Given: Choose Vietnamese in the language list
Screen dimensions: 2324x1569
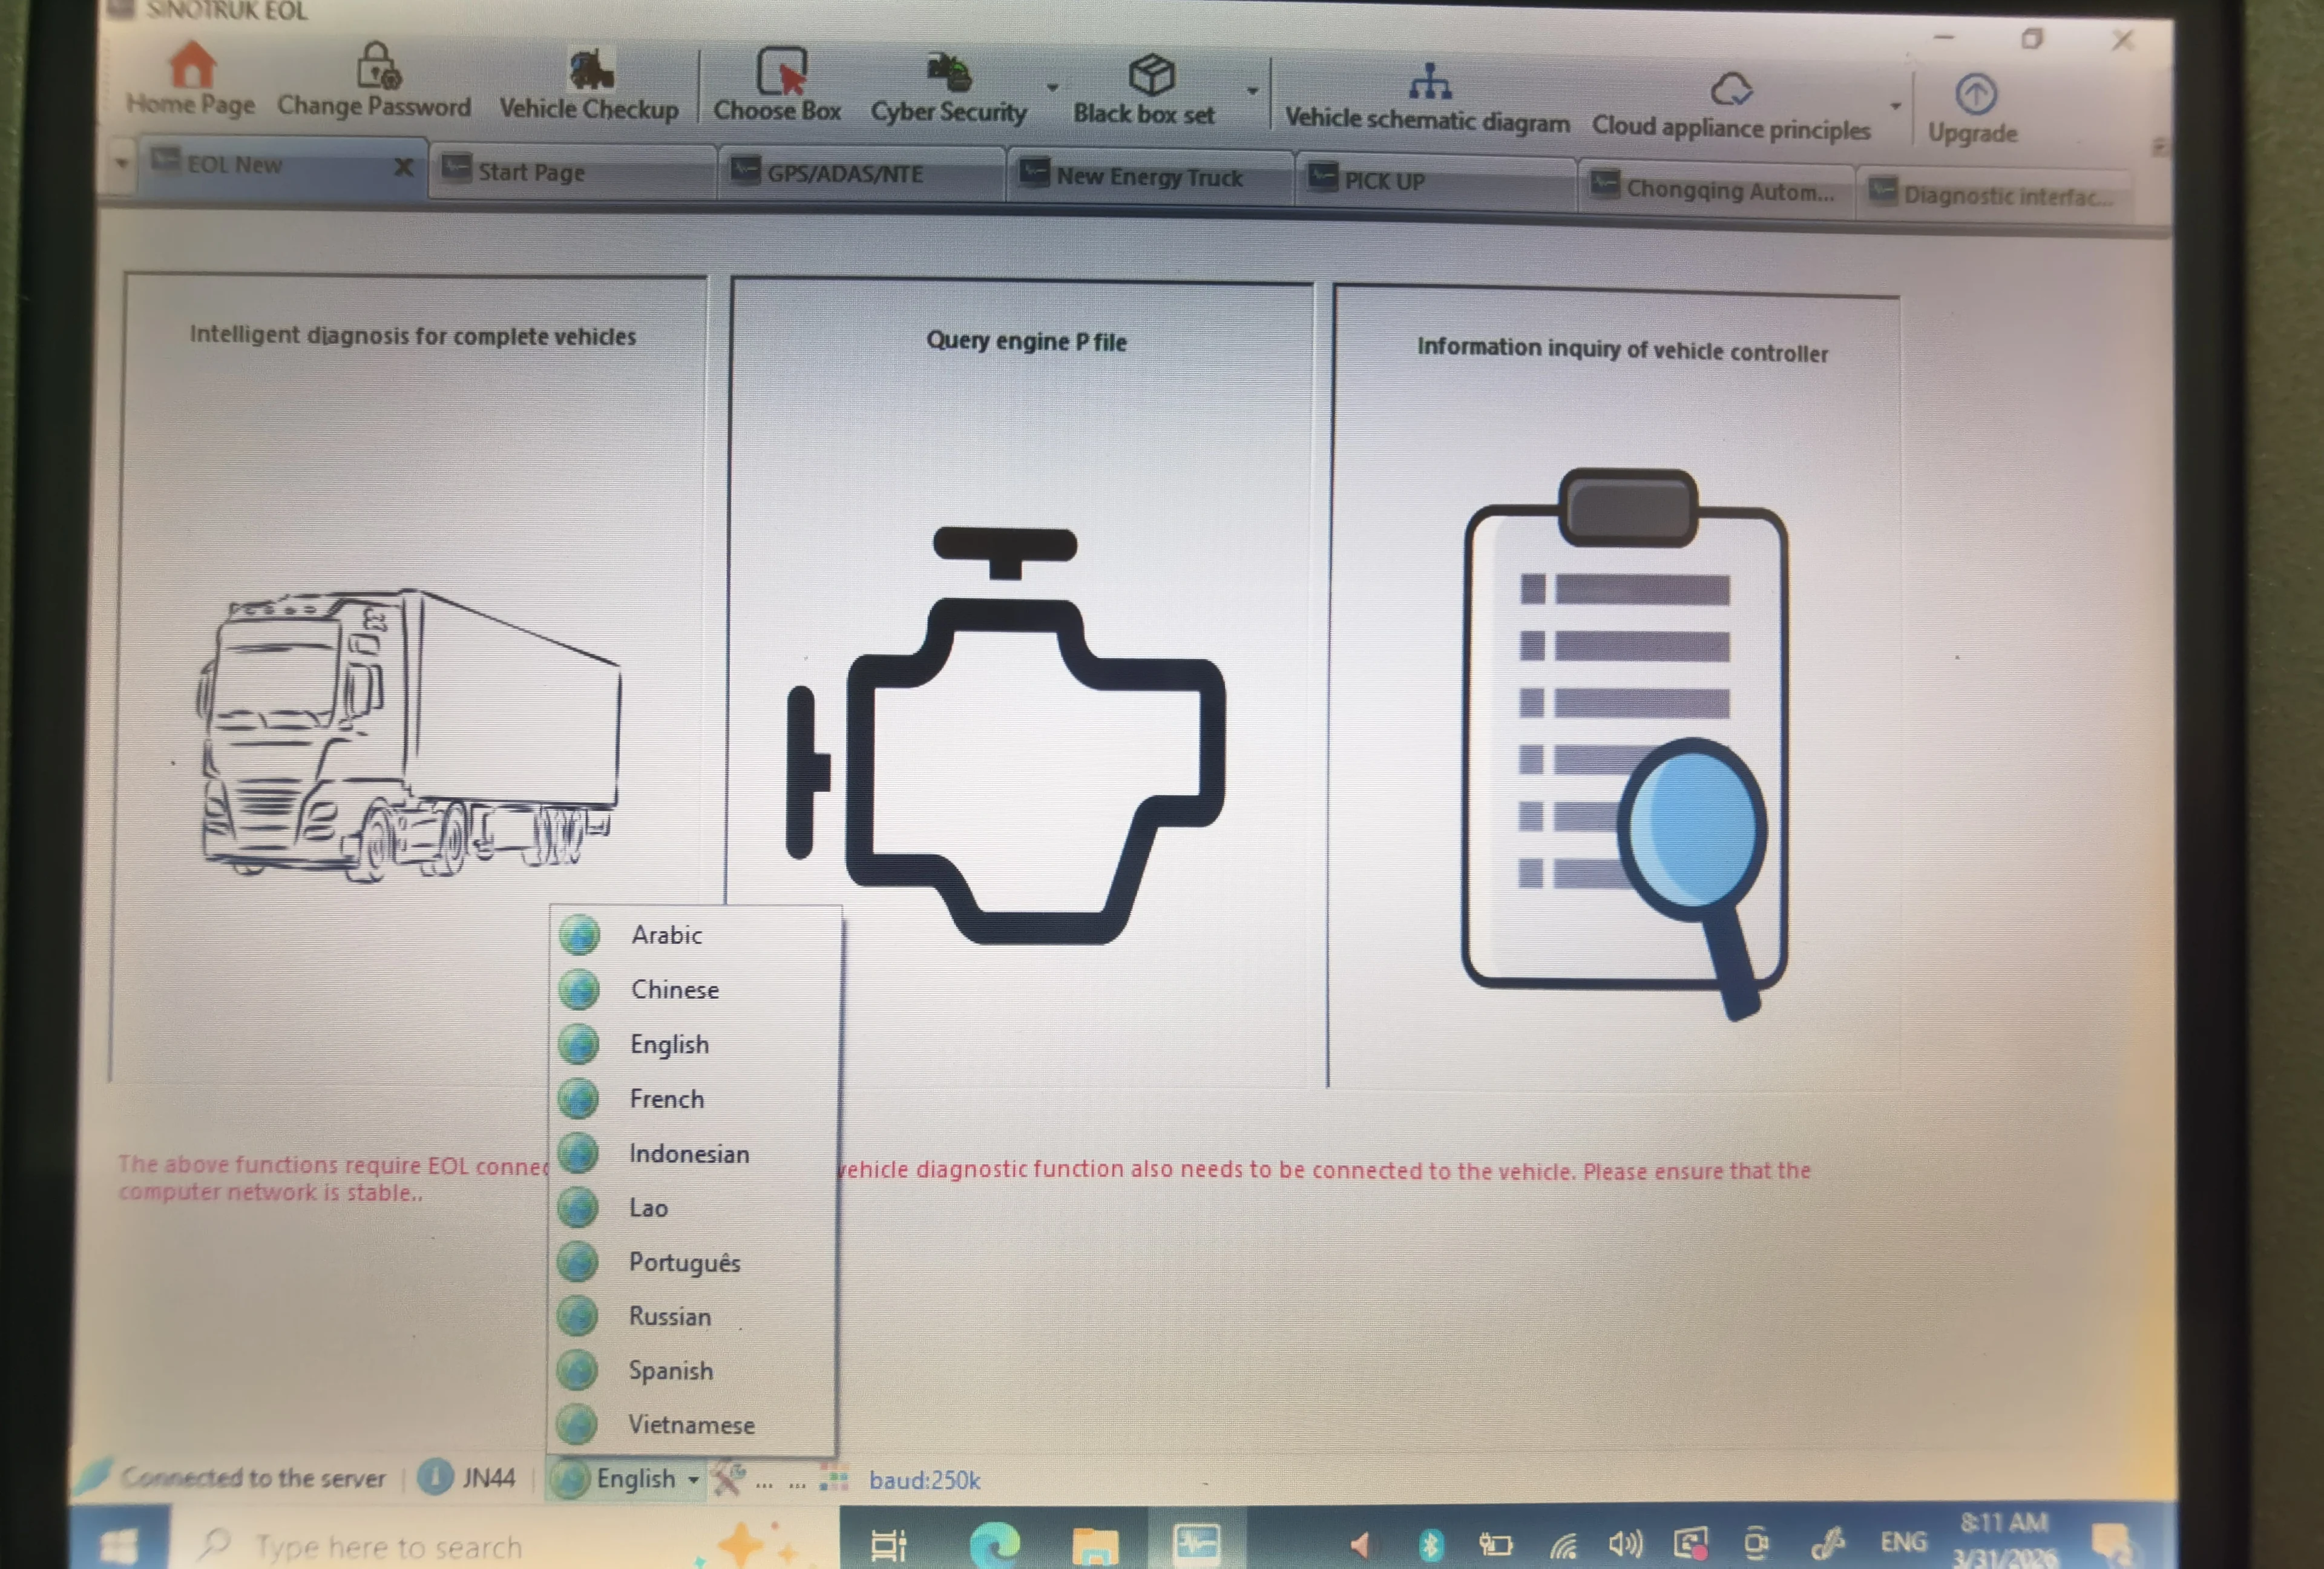Looking at the screenshot, I should coord(691,1425).
